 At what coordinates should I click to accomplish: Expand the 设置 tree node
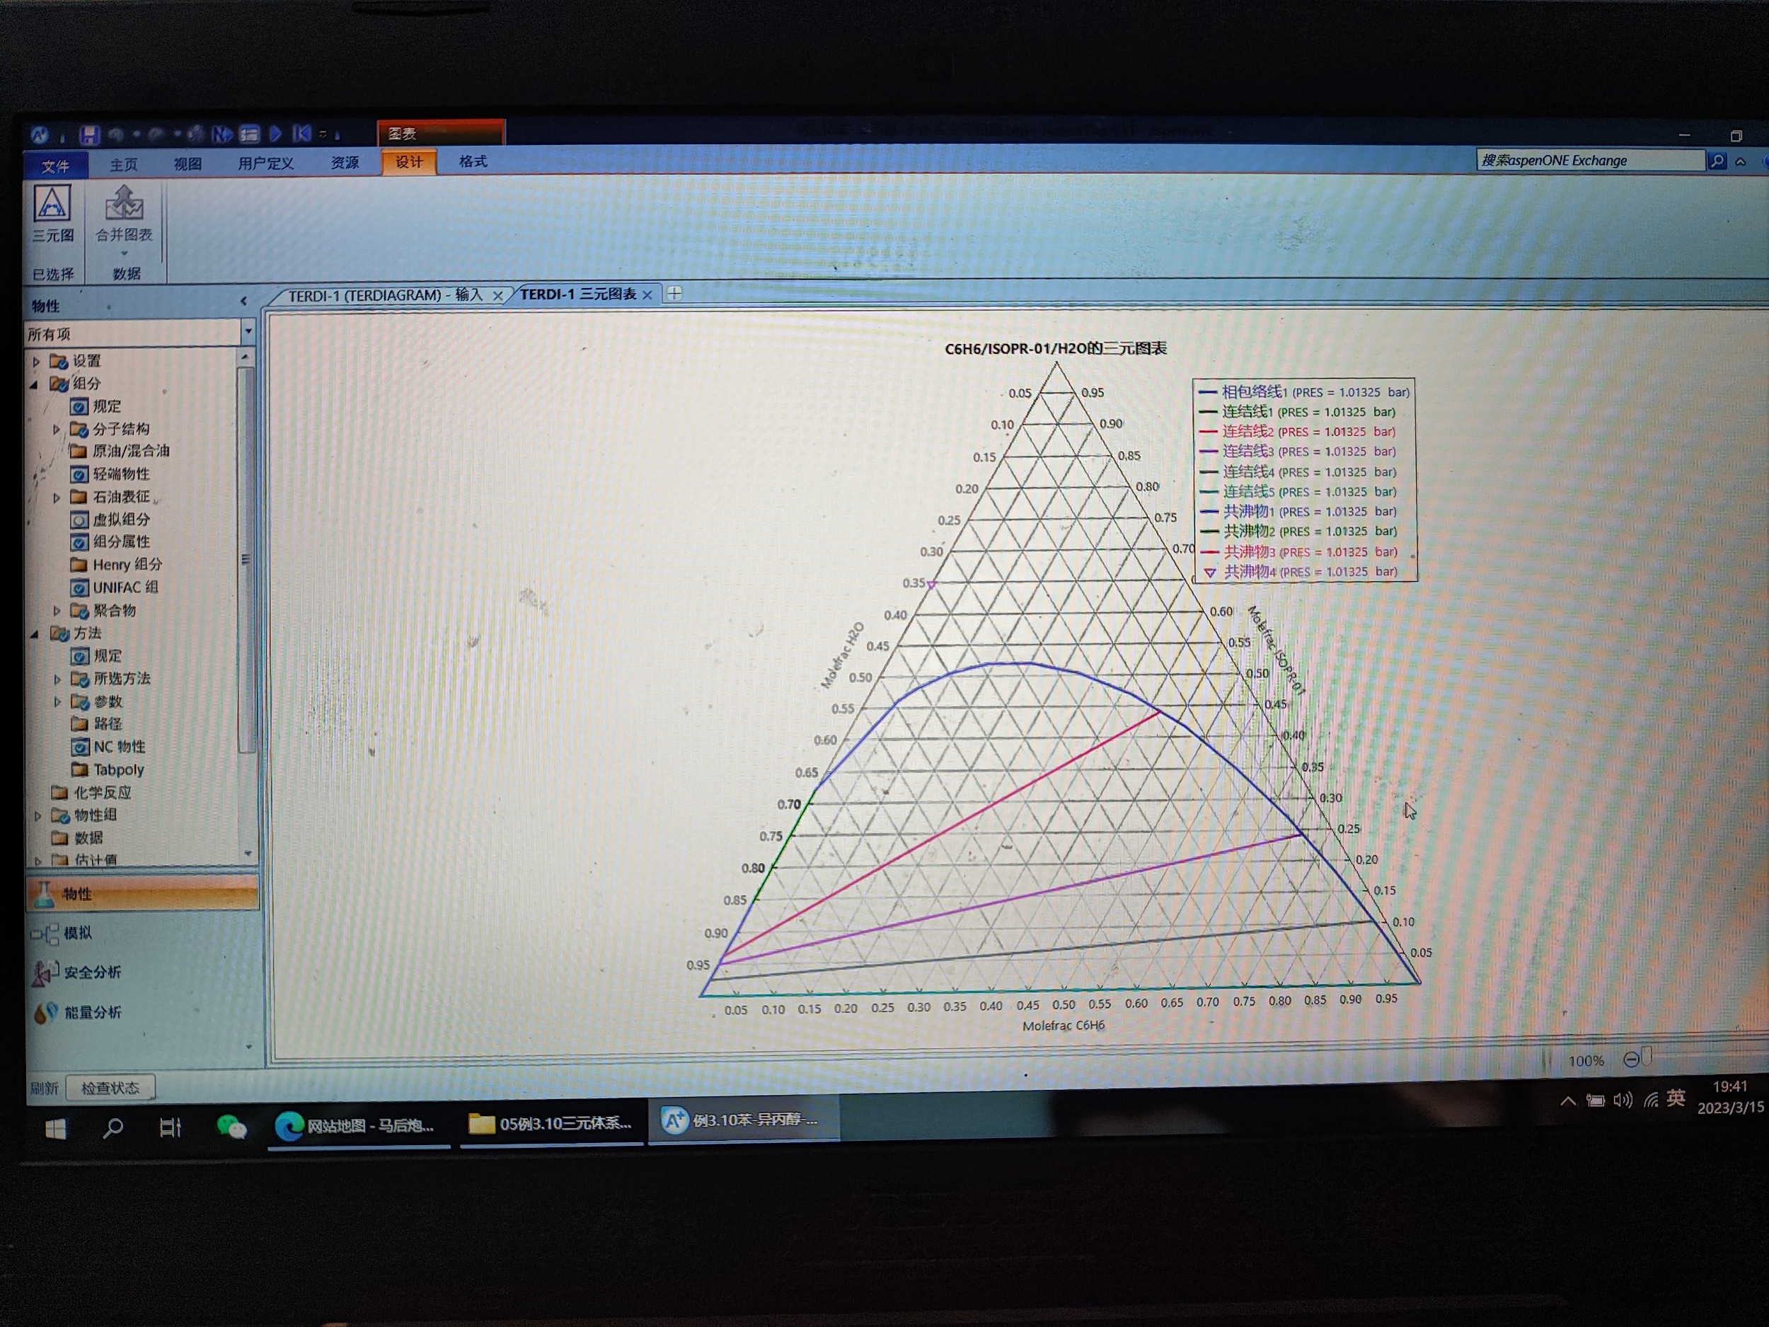[x=36, y=362]
